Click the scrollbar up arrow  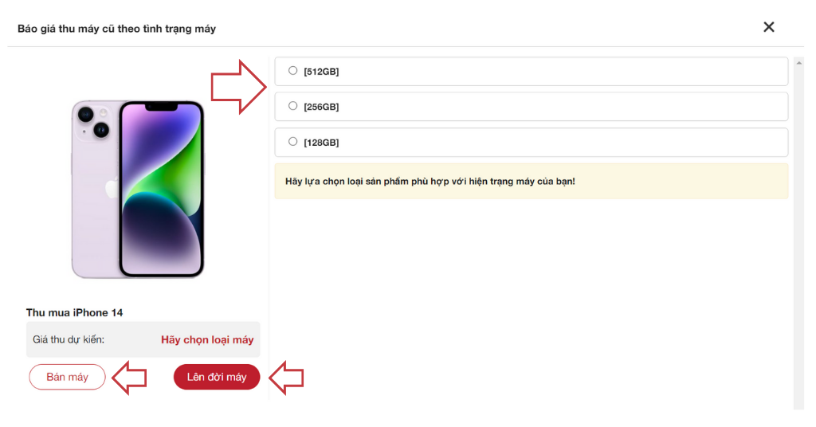798,62
